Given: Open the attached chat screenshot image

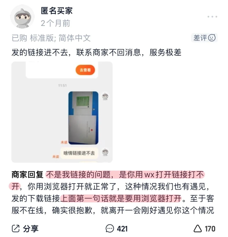Looking at the screenshot, I should tap(62, 112).
